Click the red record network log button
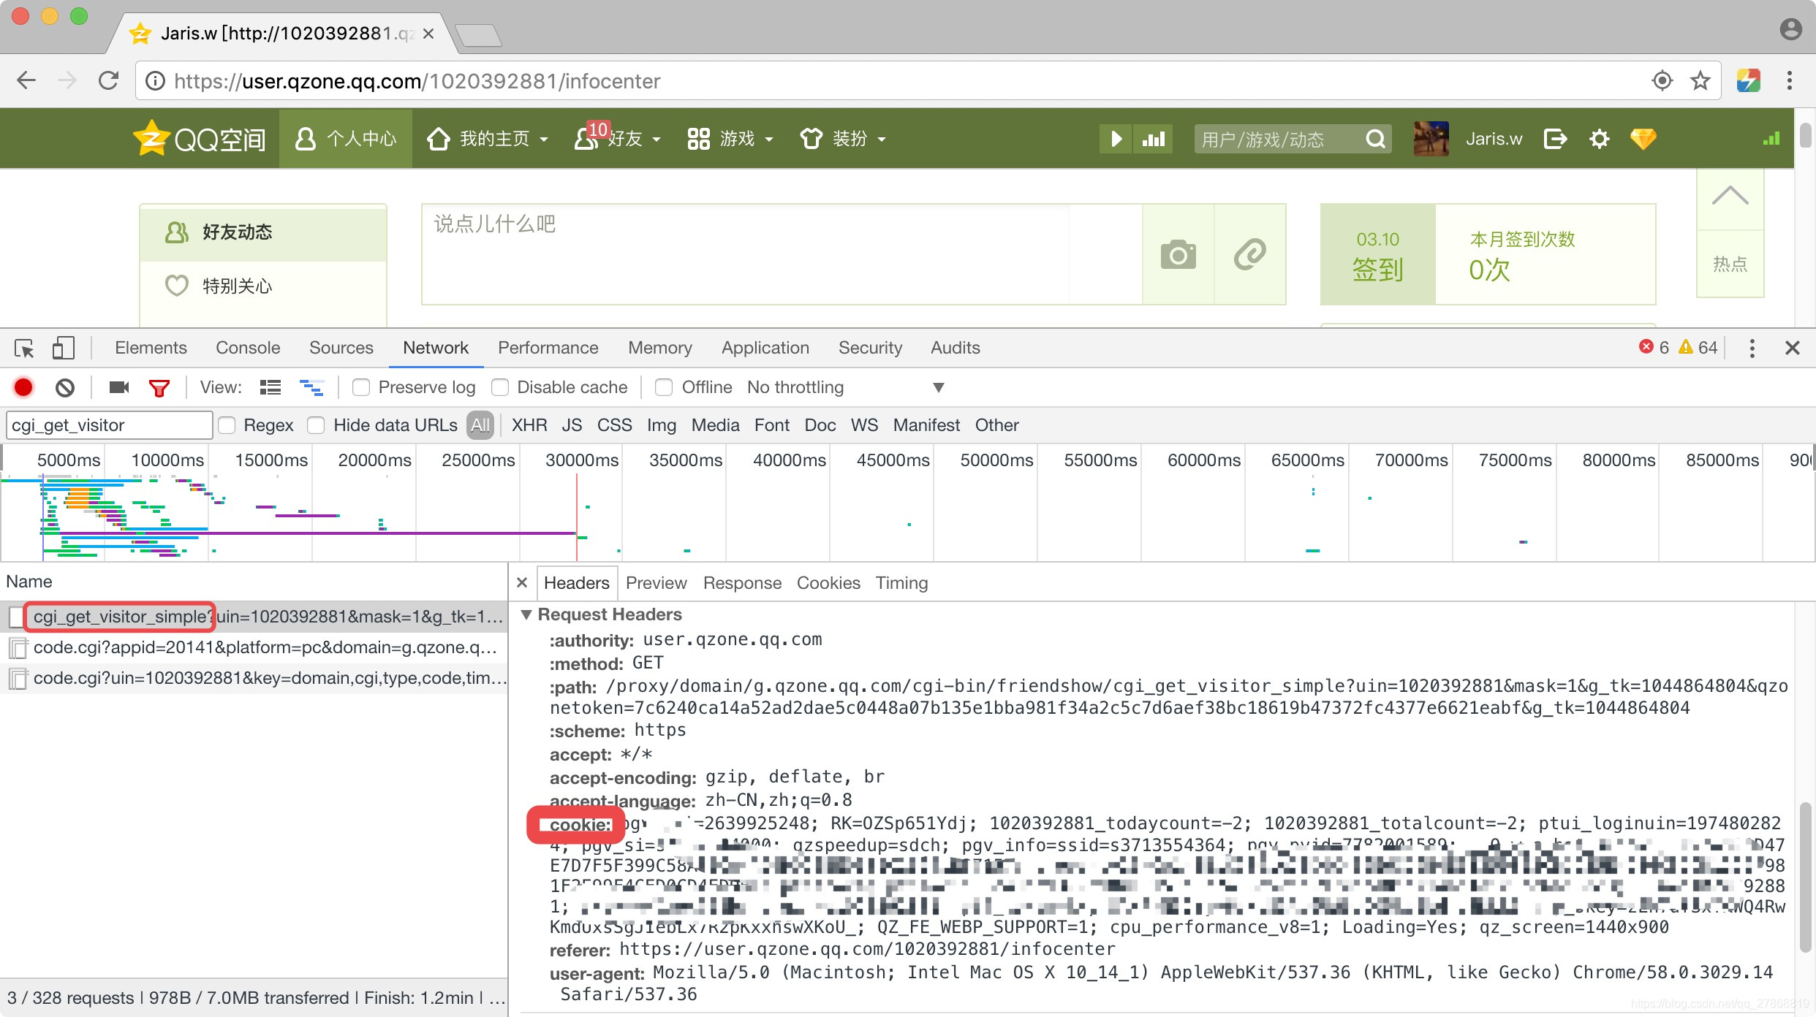 click(23, 387)
